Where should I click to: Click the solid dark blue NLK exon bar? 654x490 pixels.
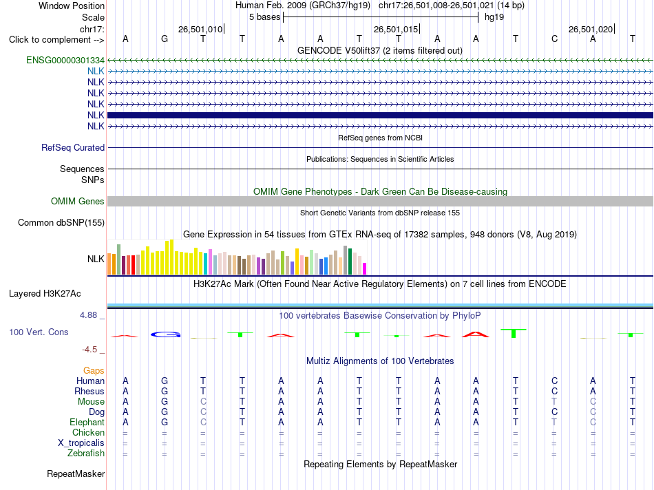pyautogui.click(x=380, y=115)
